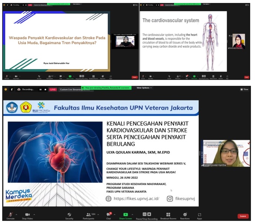Open Reactions in bottom Zoom toolbar
255x222 pixels.
coord(185,215)
